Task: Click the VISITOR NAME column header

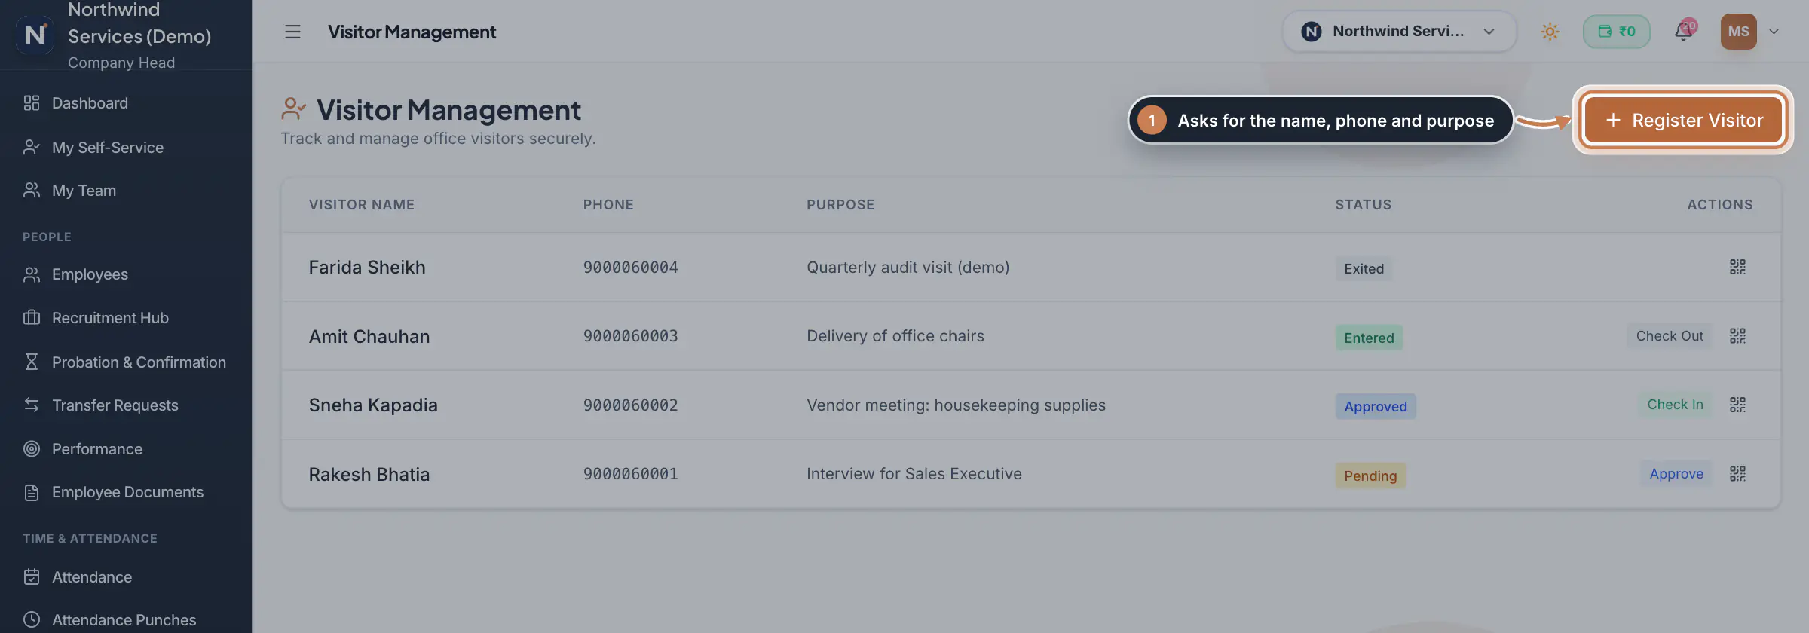Action: (x=362, y=205)
